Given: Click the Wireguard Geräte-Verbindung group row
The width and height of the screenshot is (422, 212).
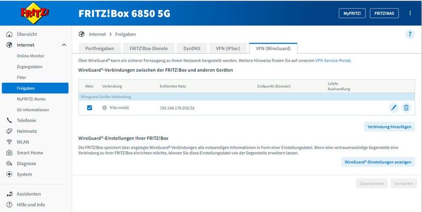Looking at the screenshot, I should [x=246, y=97].
